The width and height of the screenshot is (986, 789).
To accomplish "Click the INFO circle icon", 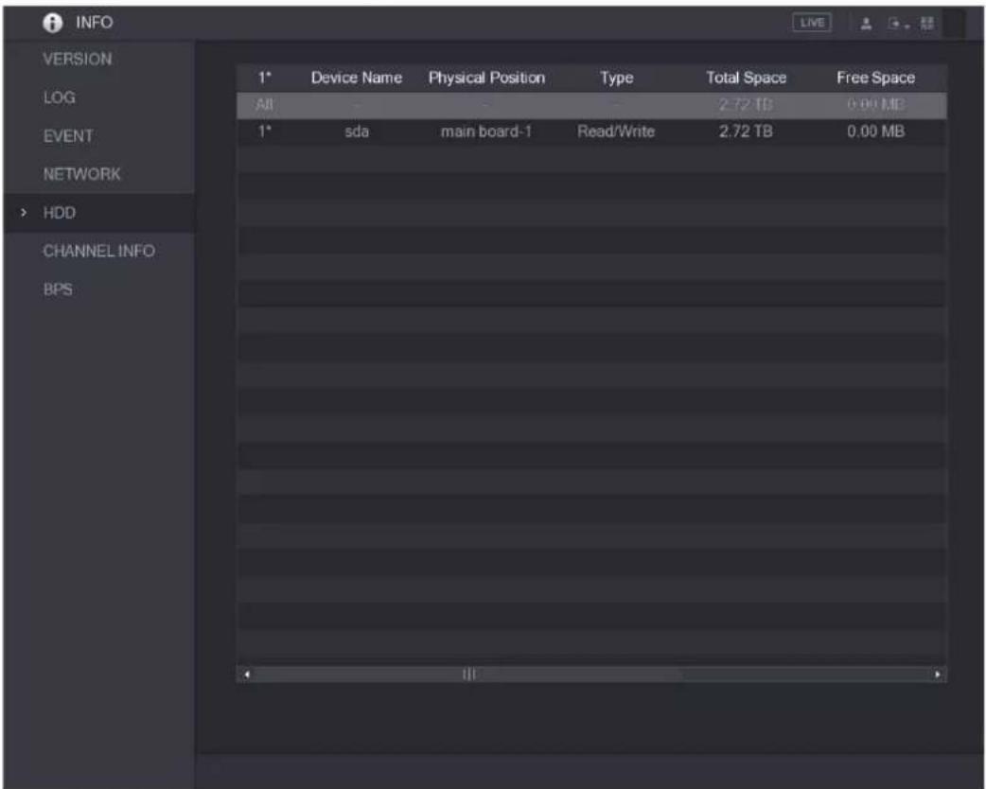I will [53, 24].
